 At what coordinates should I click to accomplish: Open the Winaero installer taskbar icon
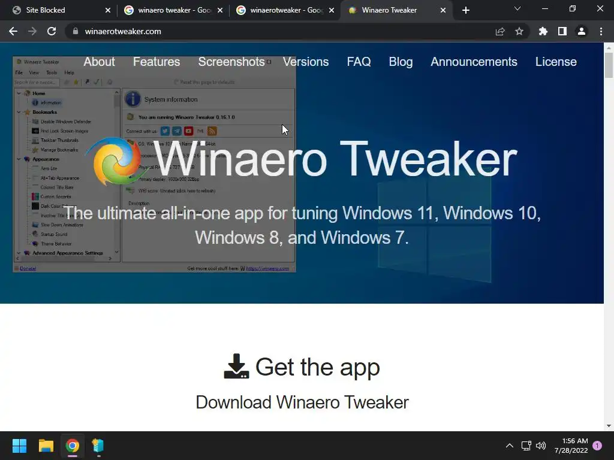(98, 446)
